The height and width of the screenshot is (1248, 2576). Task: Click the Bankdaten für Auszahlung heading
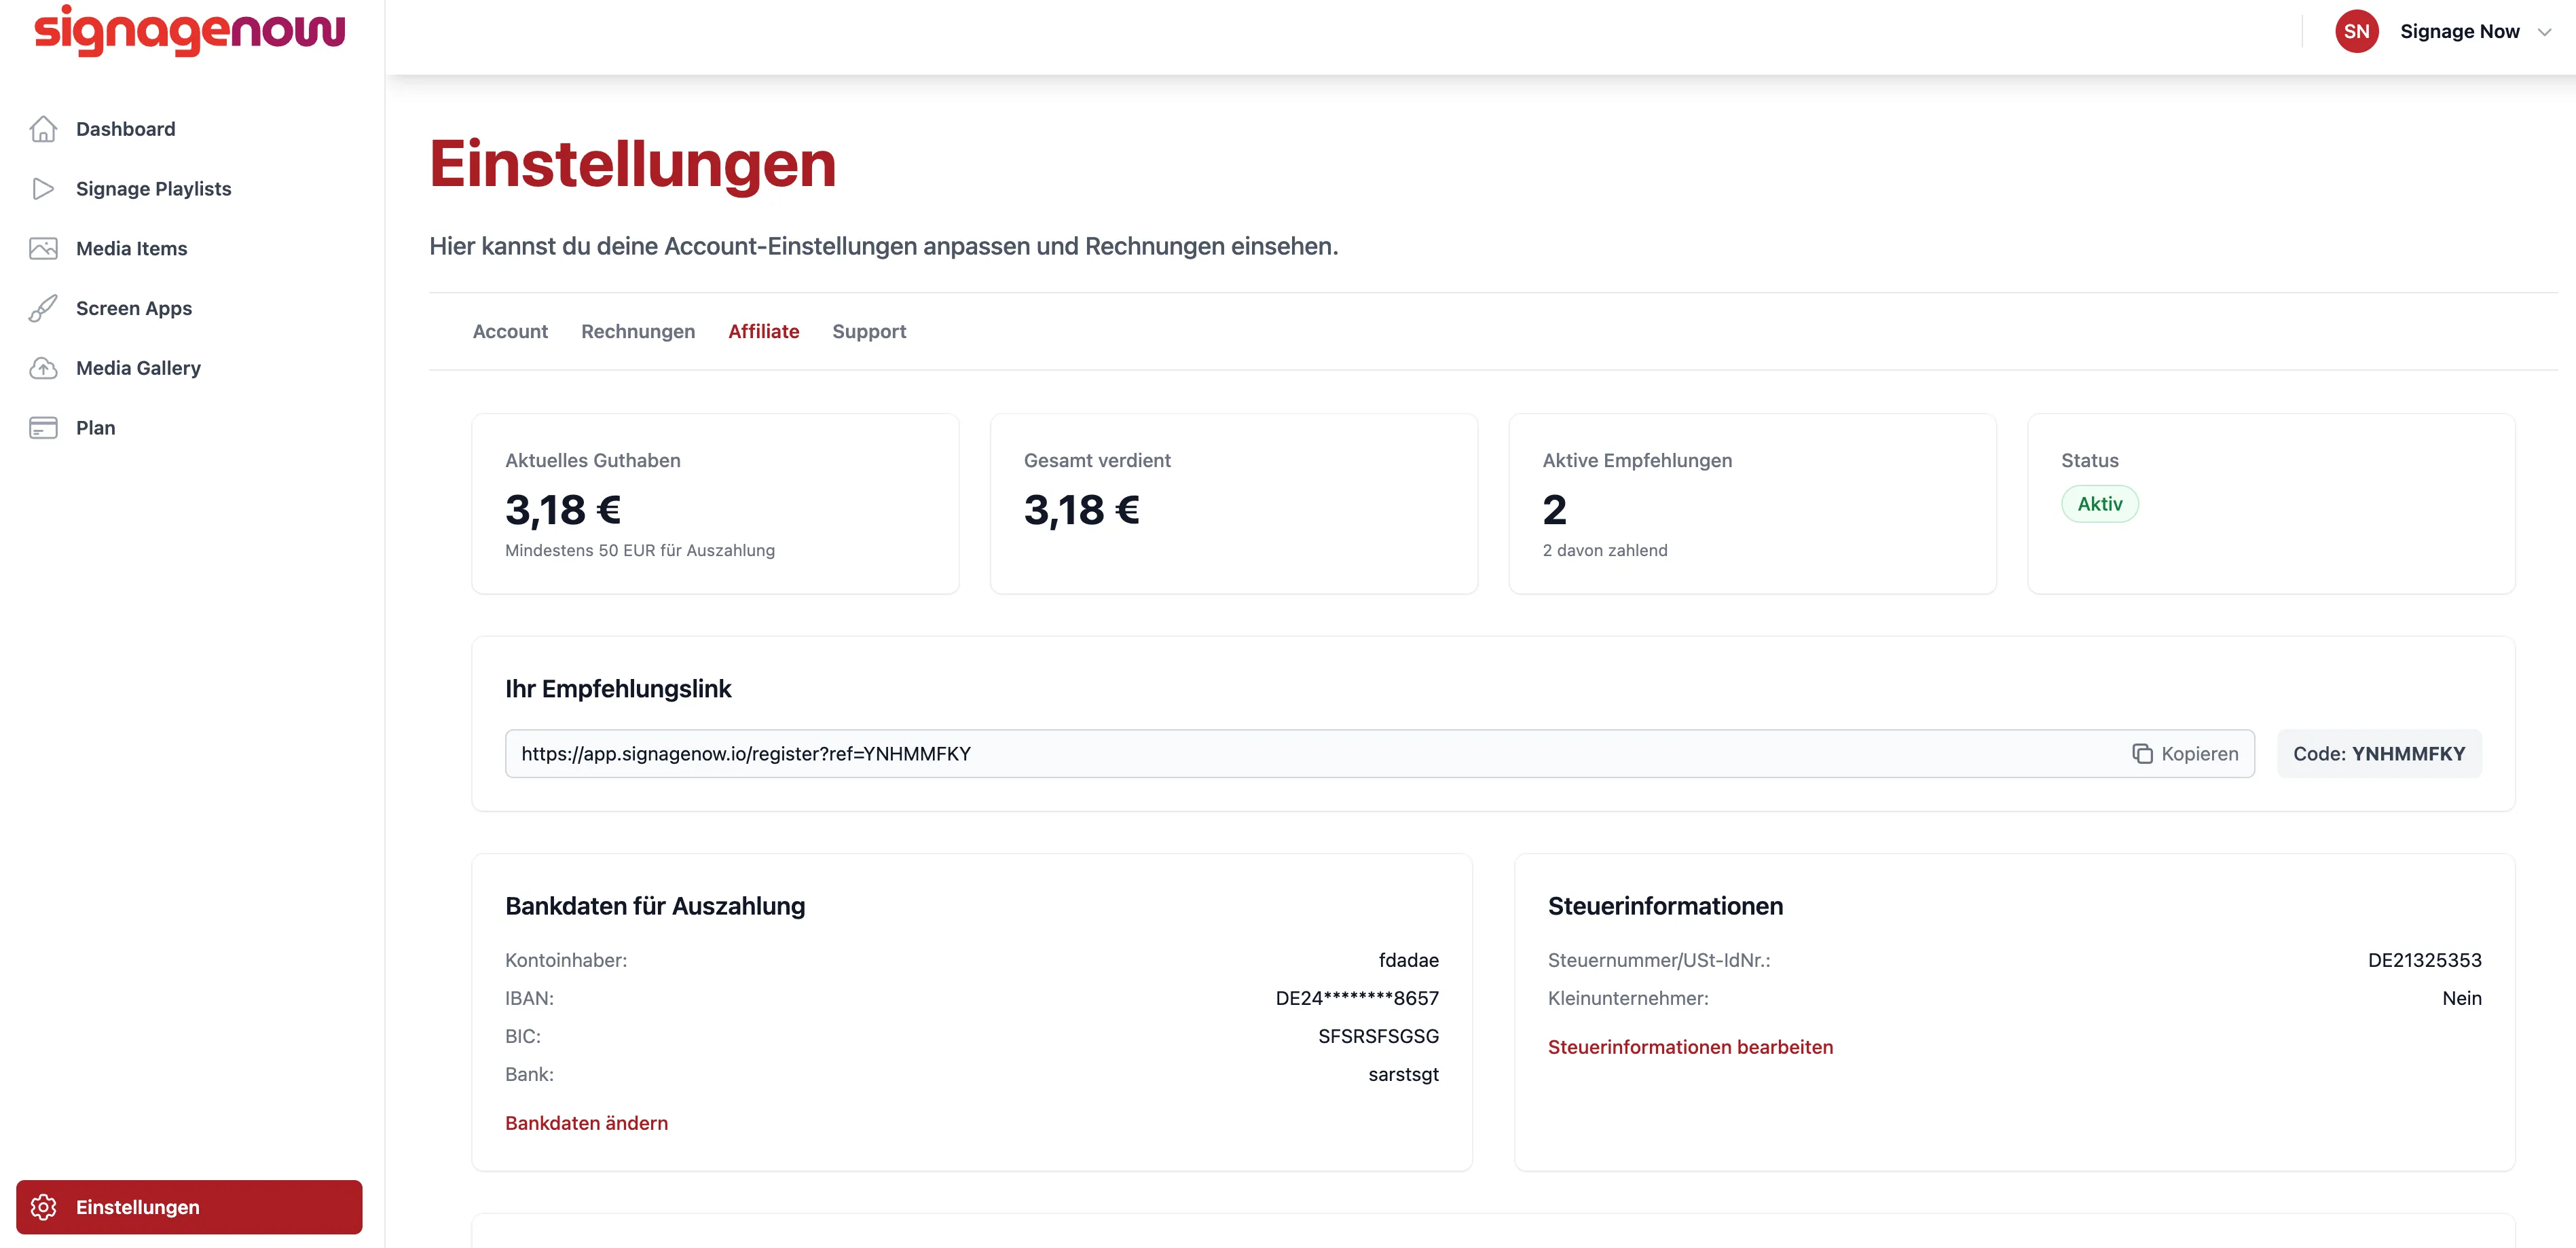[655, 906]
